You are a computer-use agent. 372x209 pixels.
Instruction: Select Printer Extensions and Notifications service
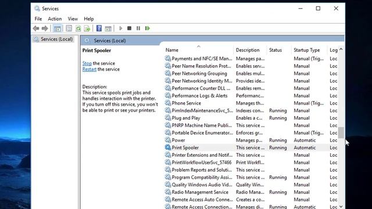coord(251,155)
